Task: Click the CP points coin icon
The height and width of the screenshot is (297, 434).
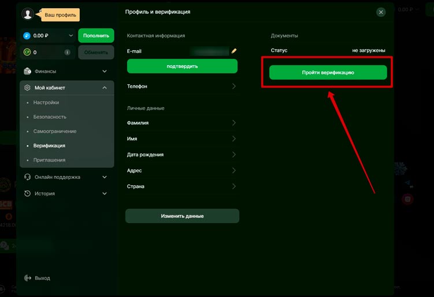Action: click(x=27, y=52)
